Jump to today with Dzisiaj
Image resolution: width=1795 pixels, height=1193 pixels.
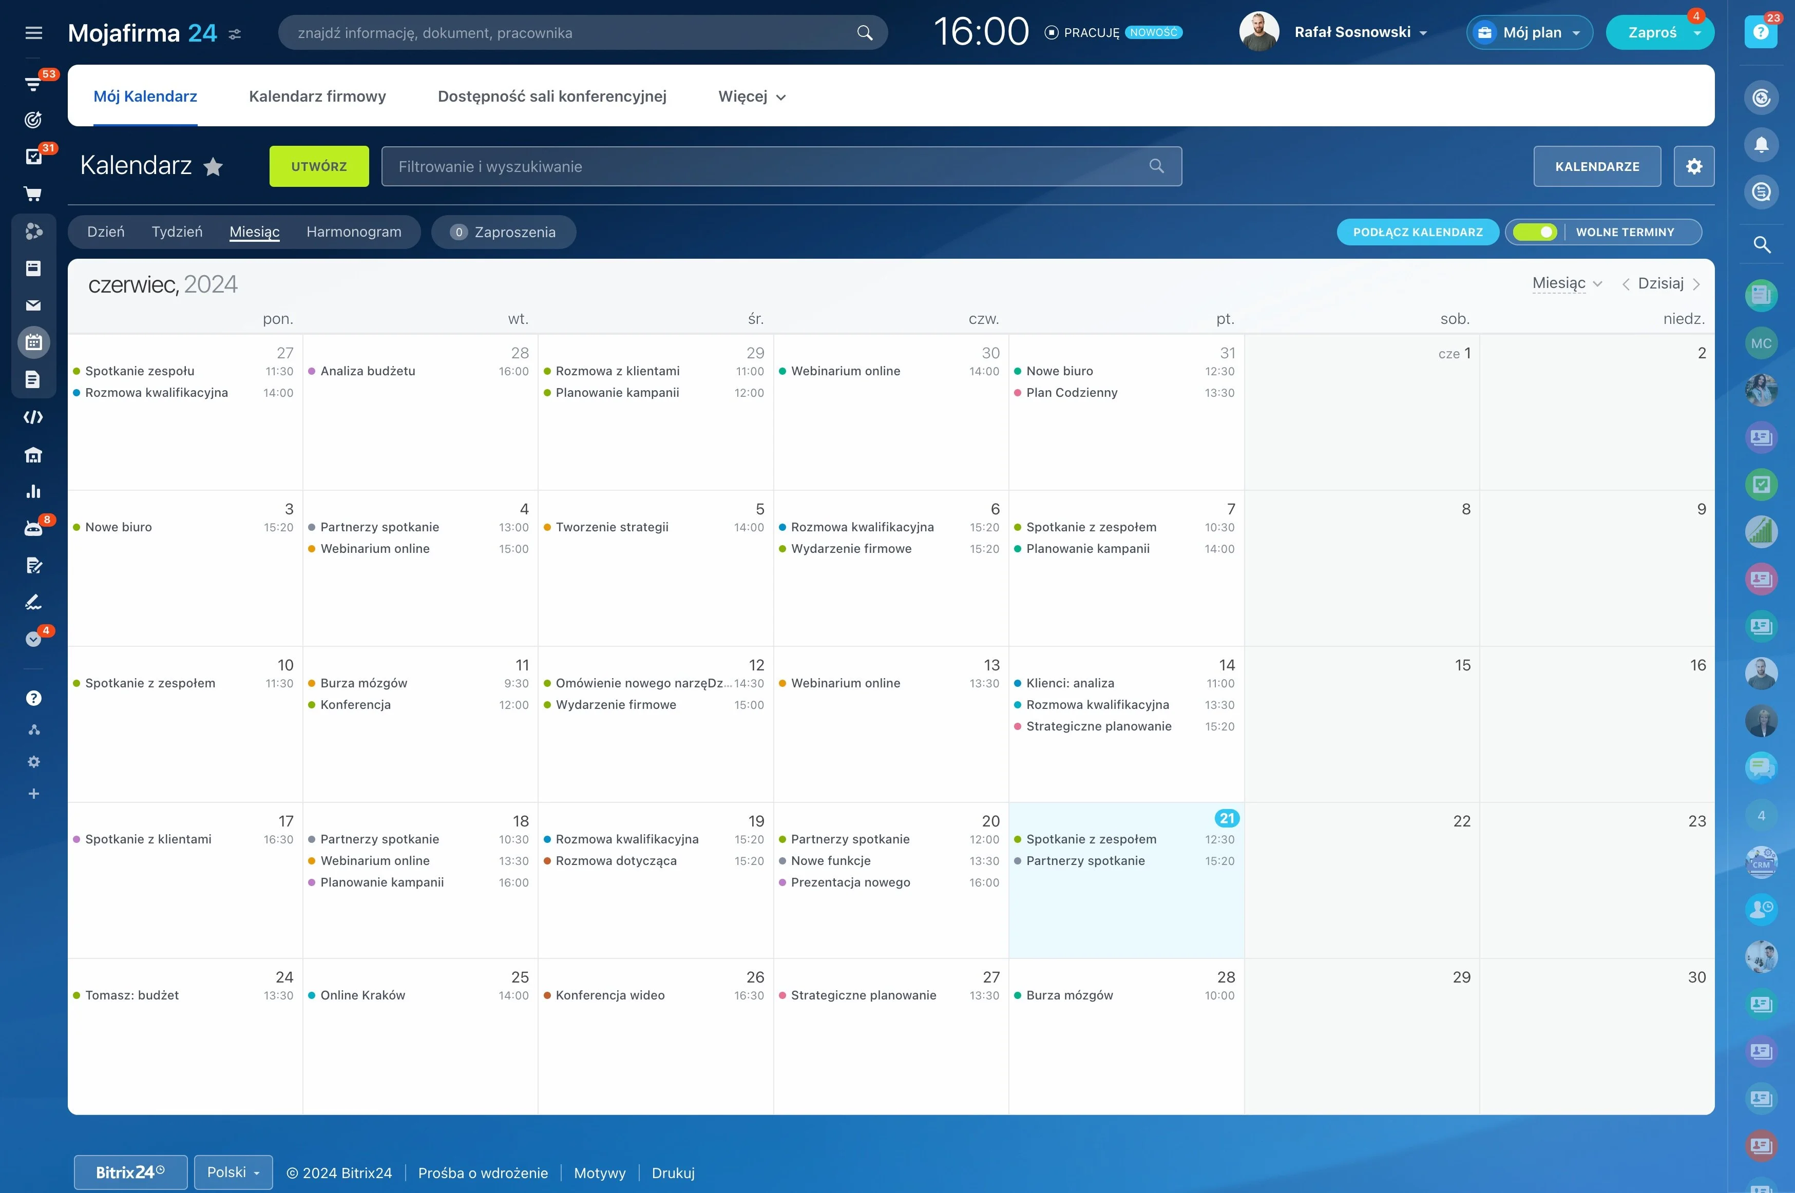coord(1660,284)
